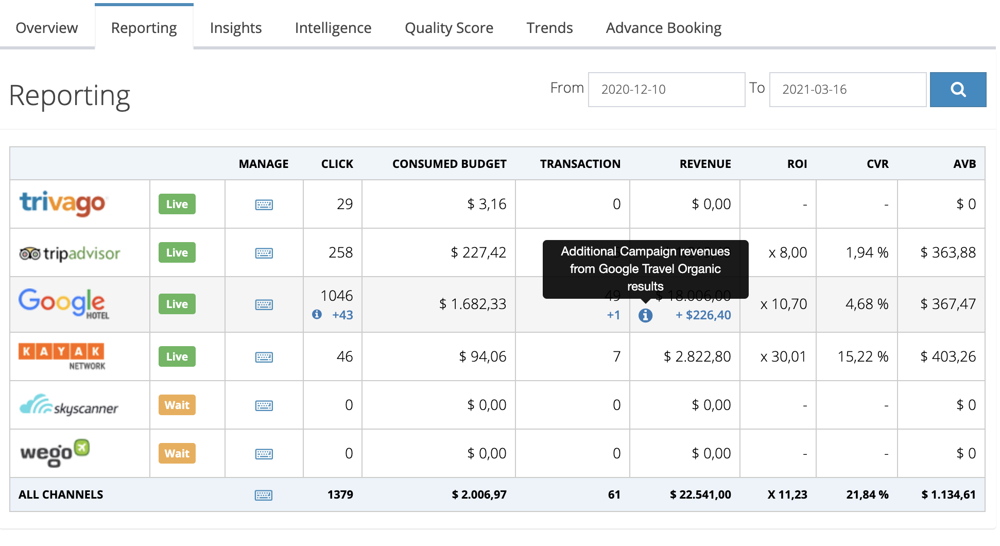1000x546 pixels.
Task: Open Google Hotel manage keyboard icon
Action: click(x=264, y=305)
